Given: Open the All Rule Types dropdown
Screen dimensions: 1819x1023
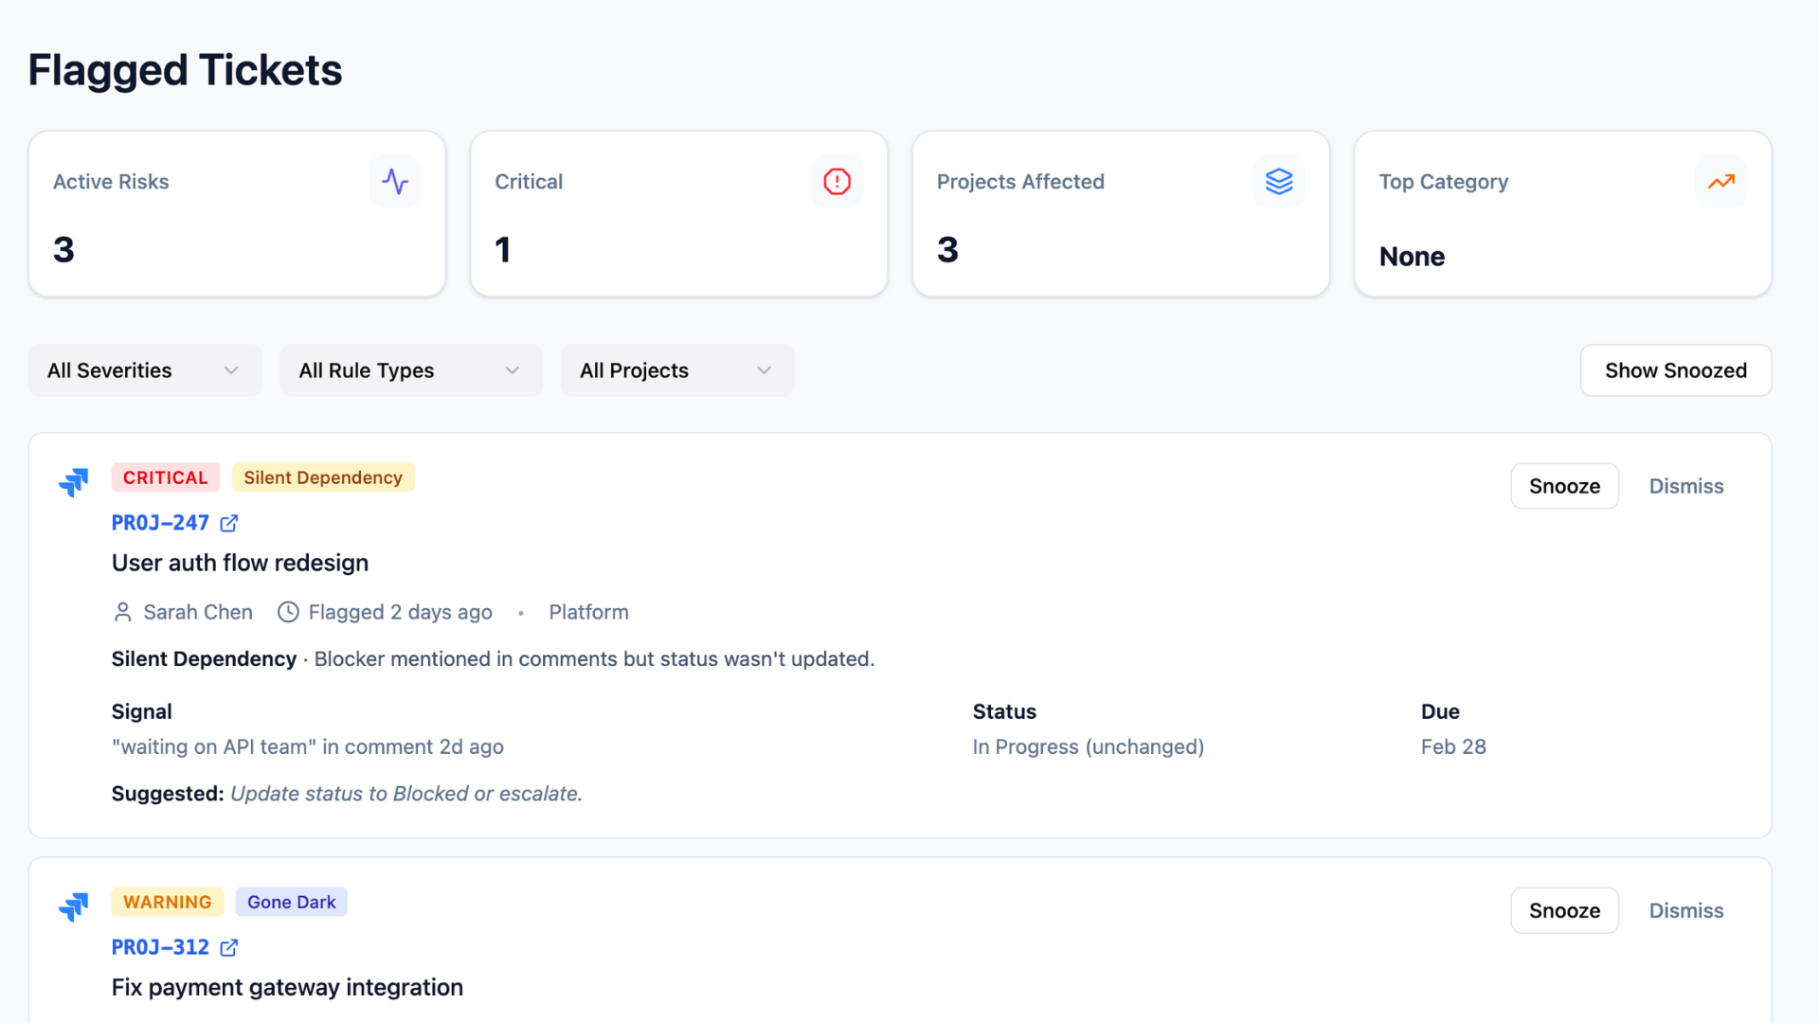Looking at the screenshot, I should [410, 370].
